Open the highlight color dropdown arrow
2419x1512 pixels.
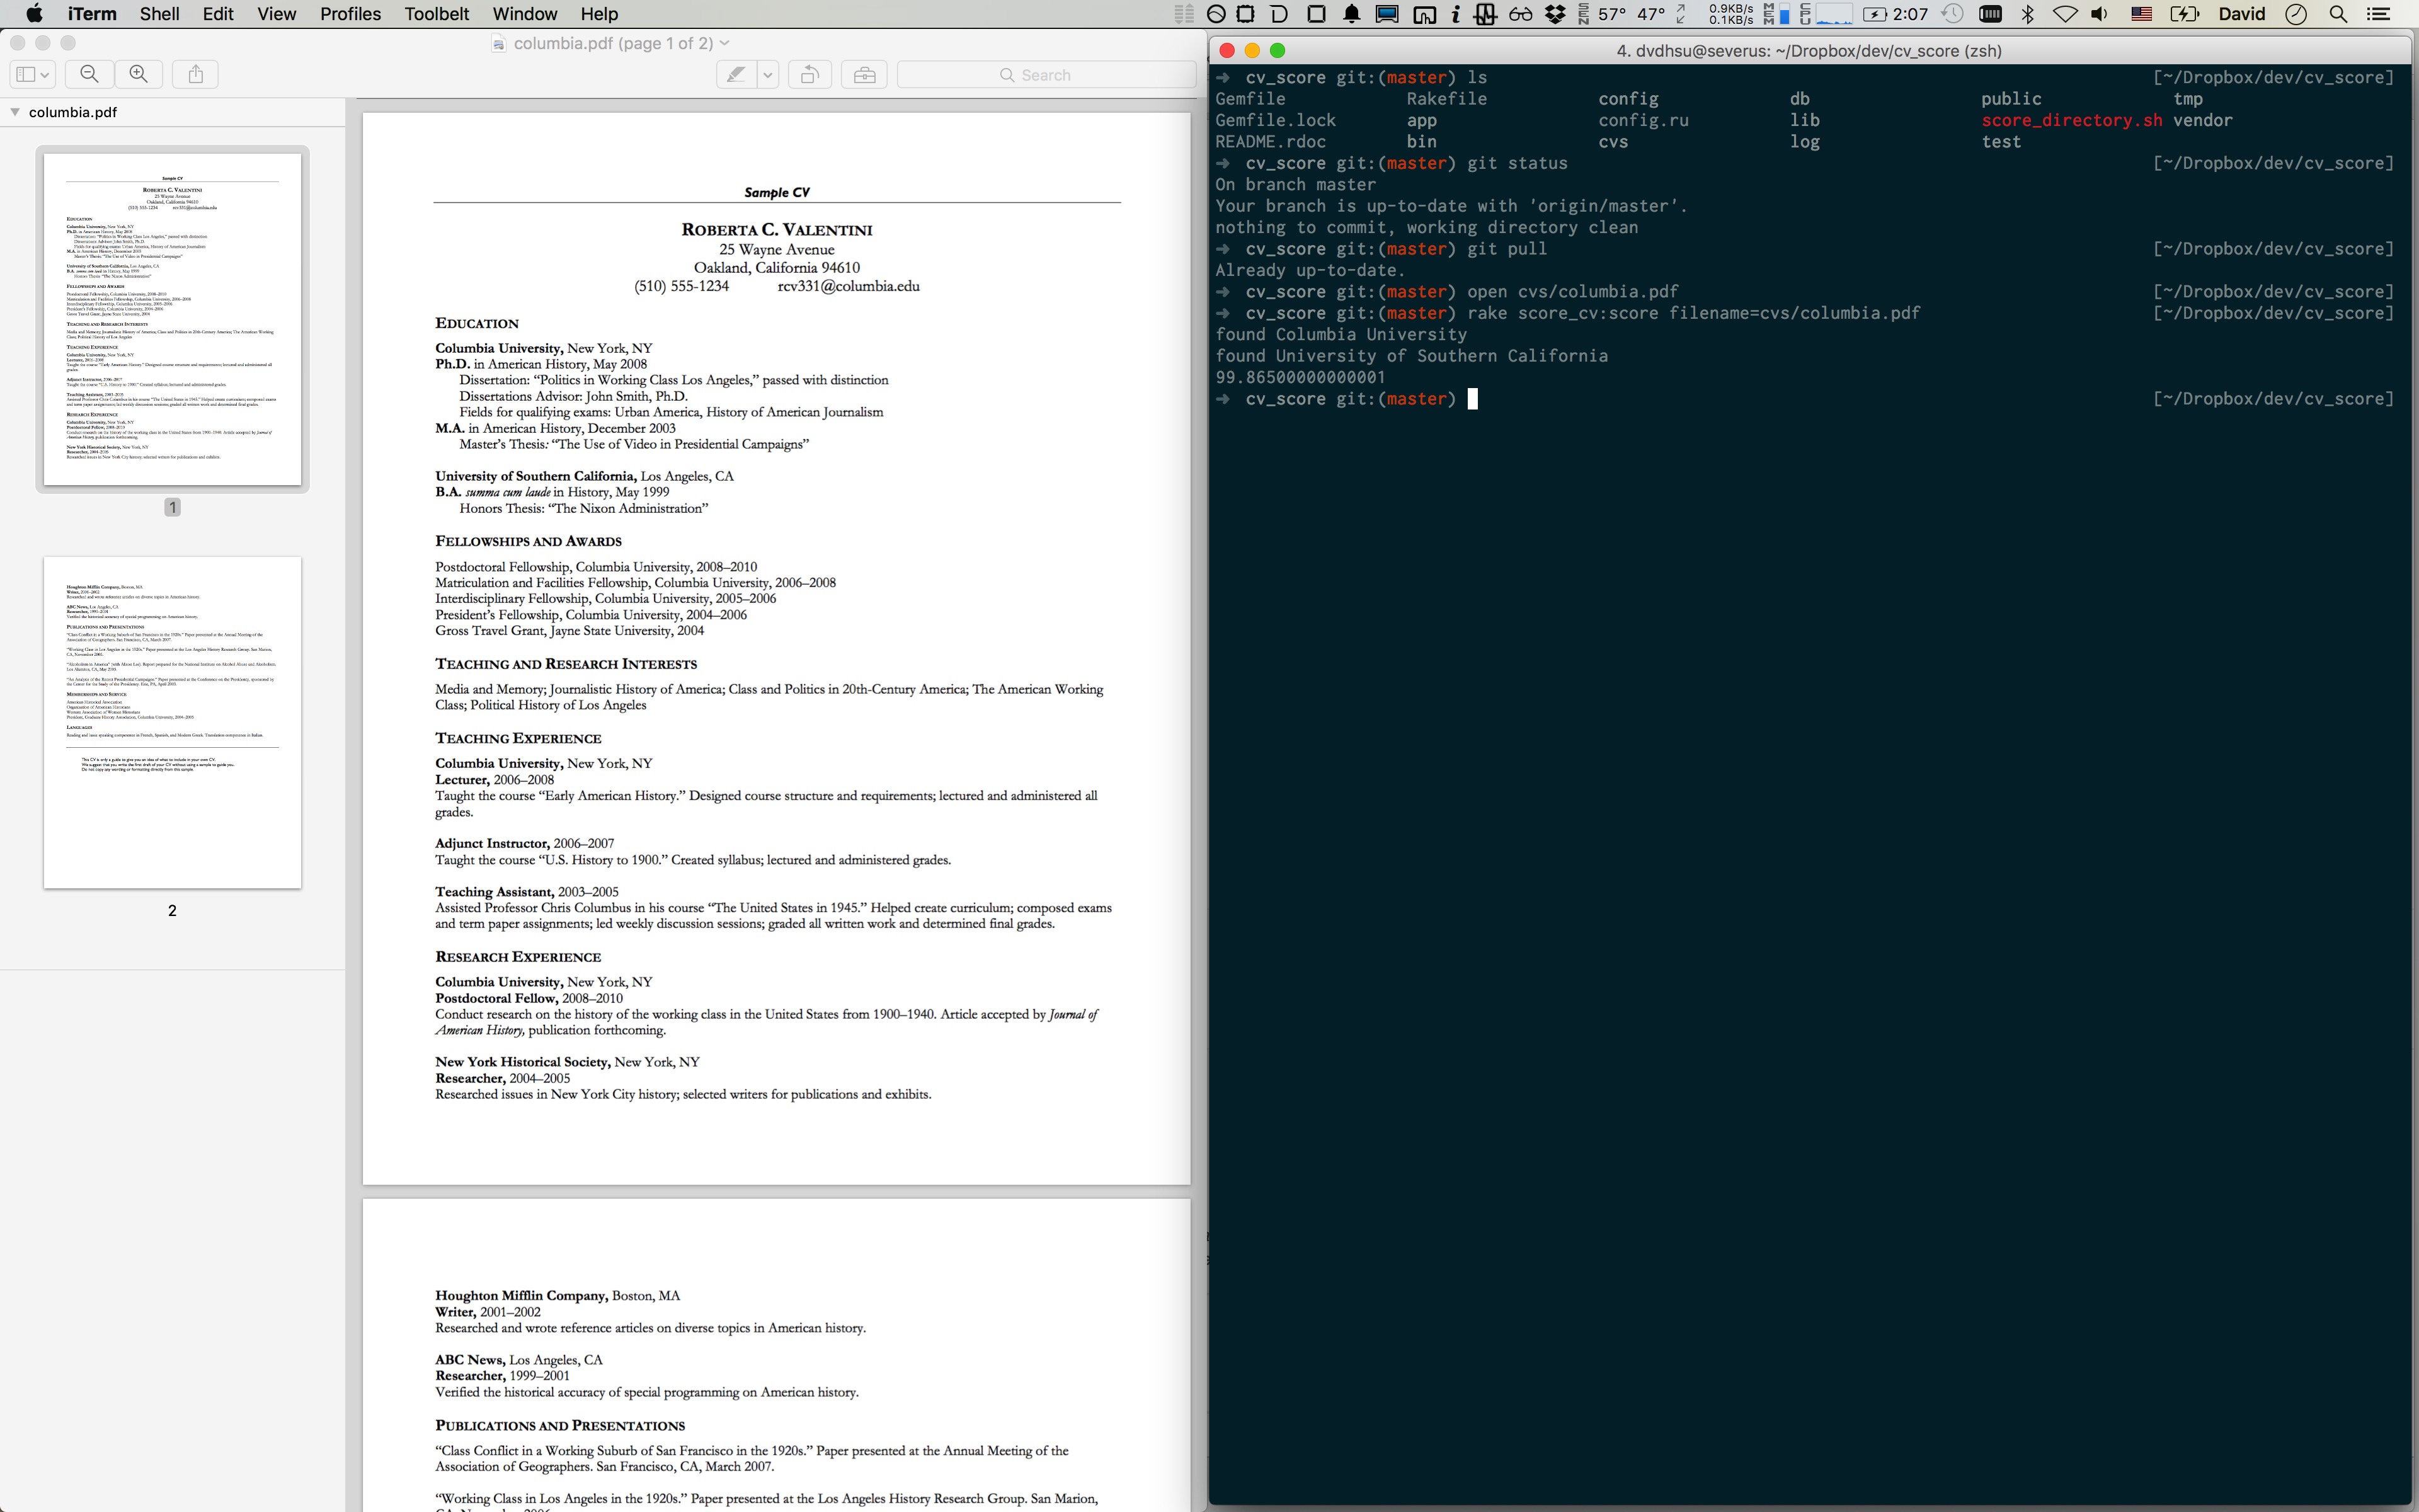(768, 75)
